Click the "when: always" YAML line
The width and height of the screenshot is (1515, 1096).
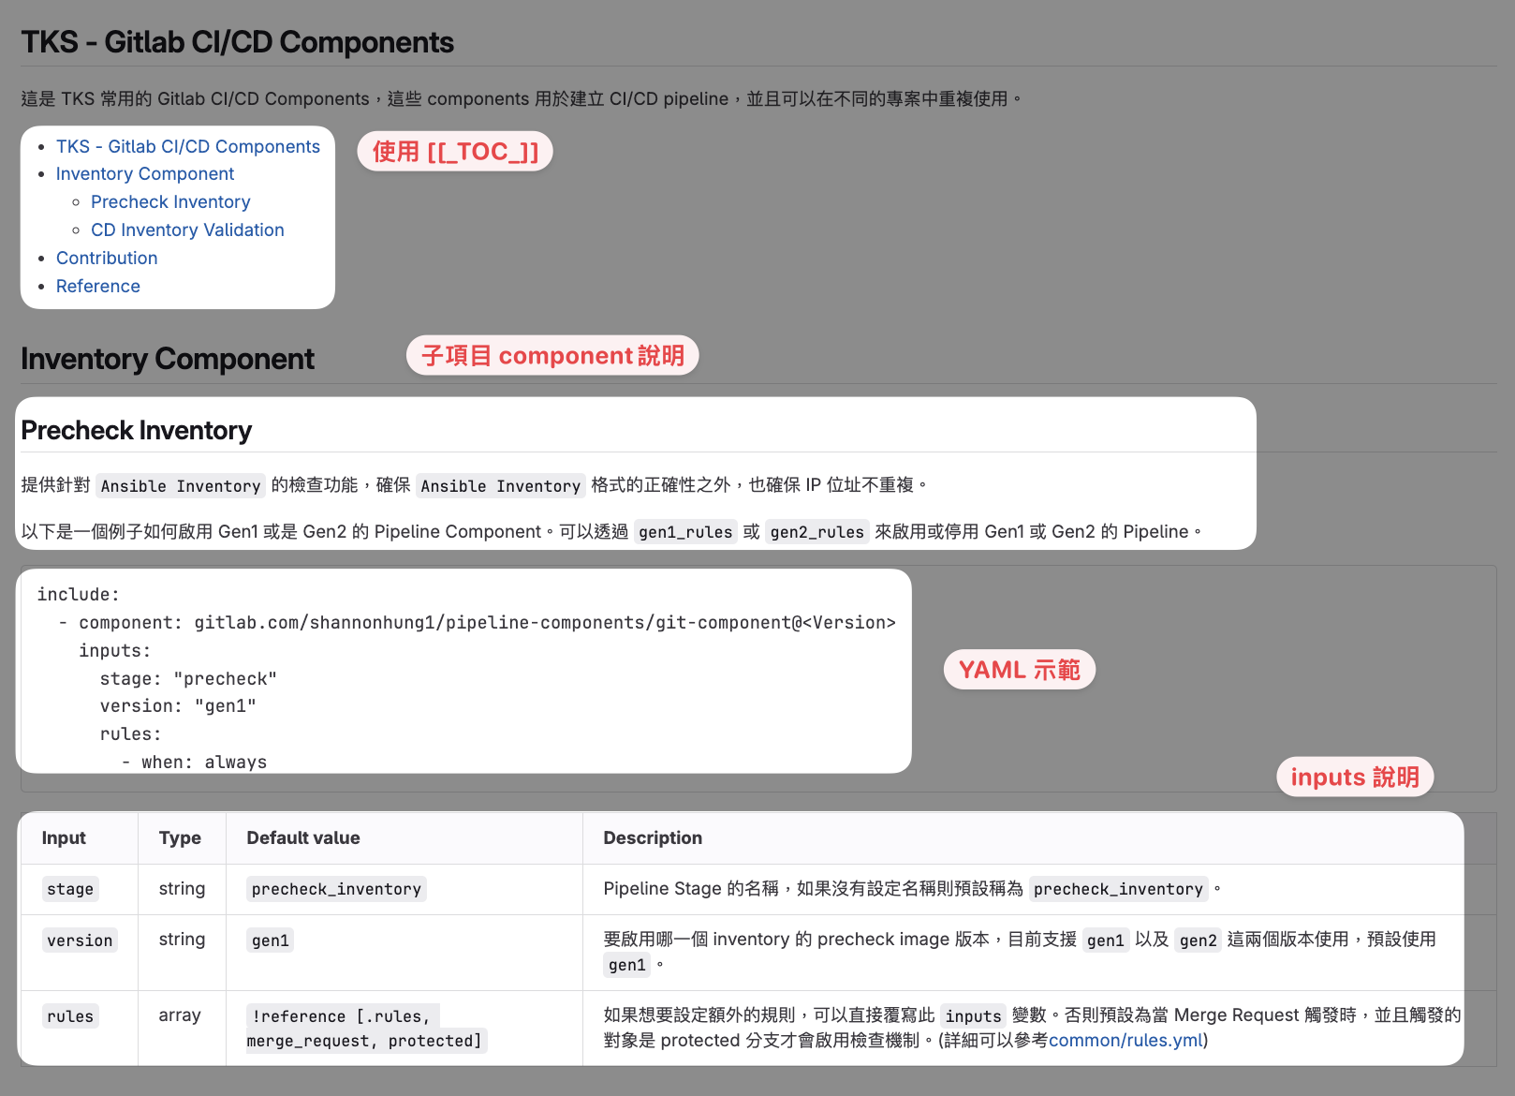(x=194, y=762)
